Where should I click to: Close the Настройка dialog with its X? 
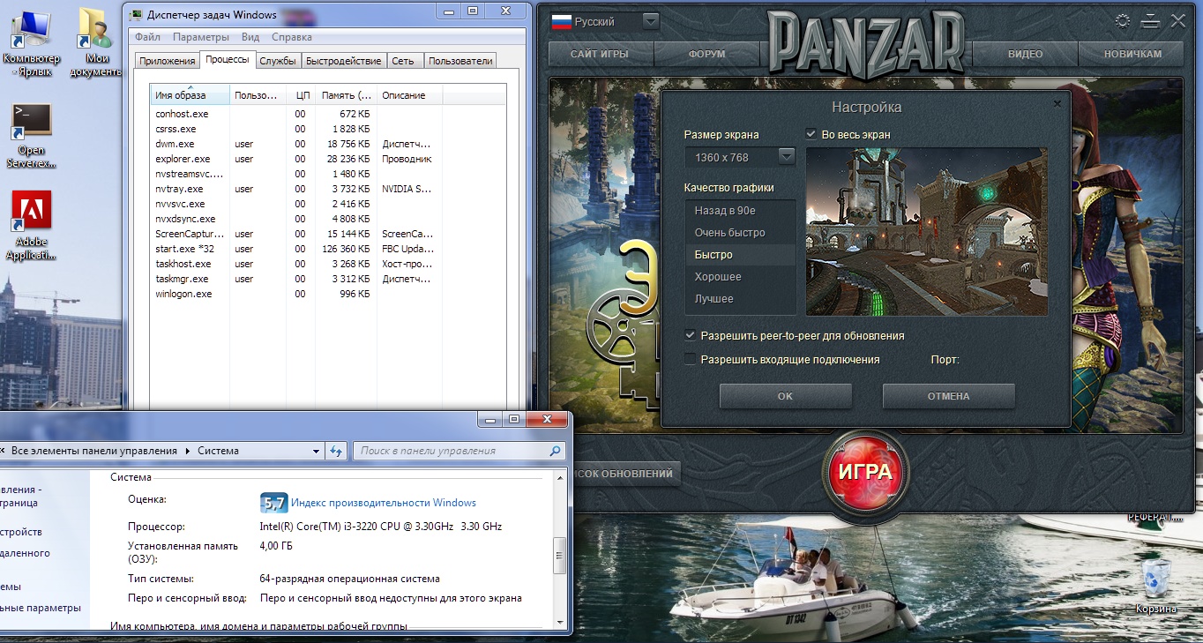coord(1057,103)
